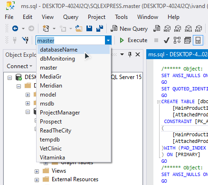Switch to the ms.sql document tab
This screenshot has height=185, width=208.
(178, 54)
